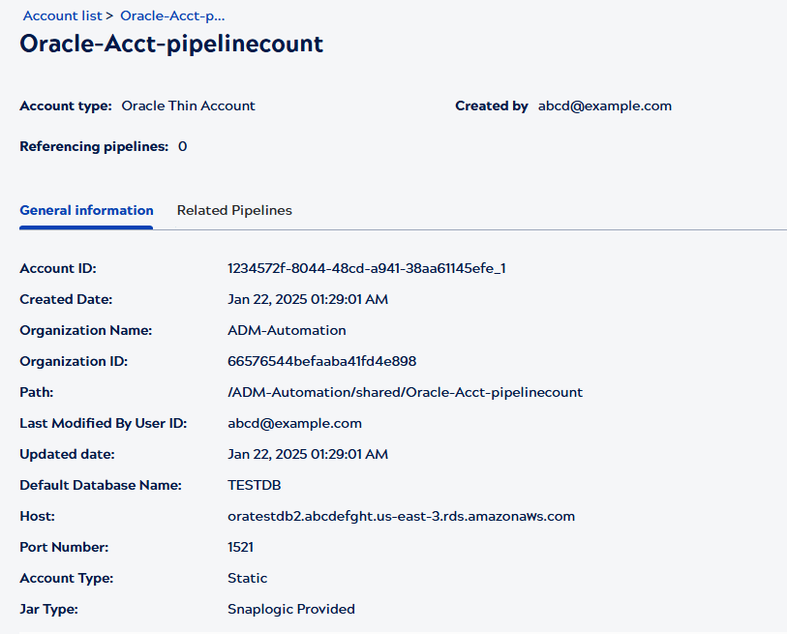Select the Organization Name ADM-Automation value
Image resolution: width=787 pixels, height=634 pixels.
[287, 330]
